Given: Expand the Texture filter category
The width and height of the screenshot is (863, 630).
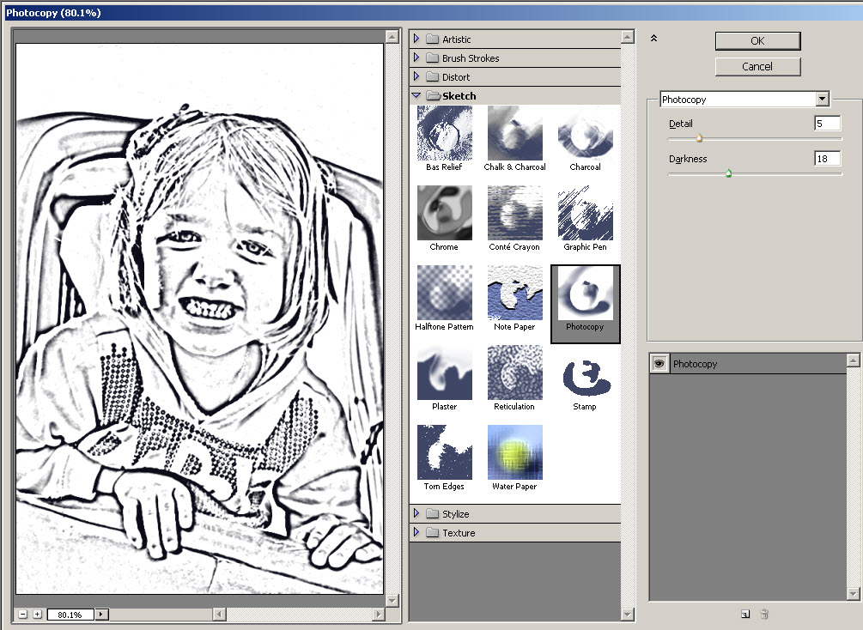Looking at the screenshot, I should click(418, 532).
